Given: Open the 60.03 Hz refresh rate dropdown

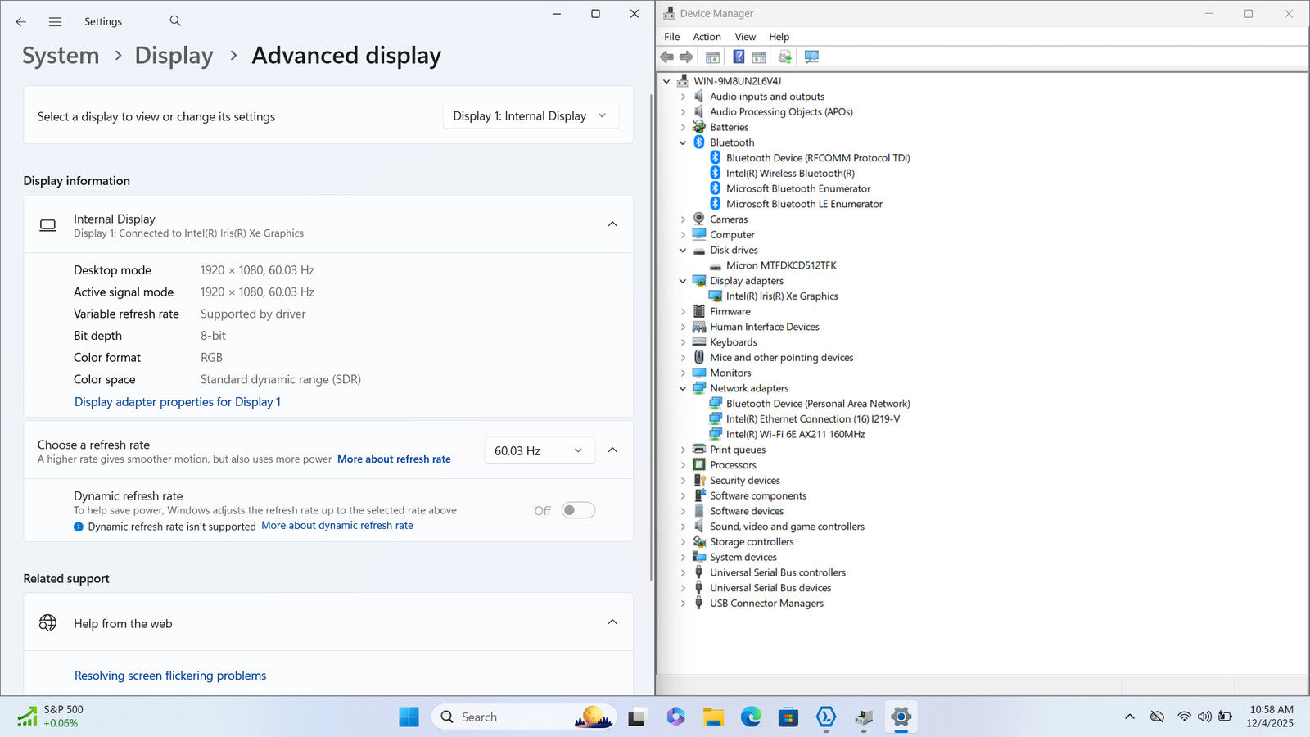Looking at the screenshot, I should tap(539, 450).
